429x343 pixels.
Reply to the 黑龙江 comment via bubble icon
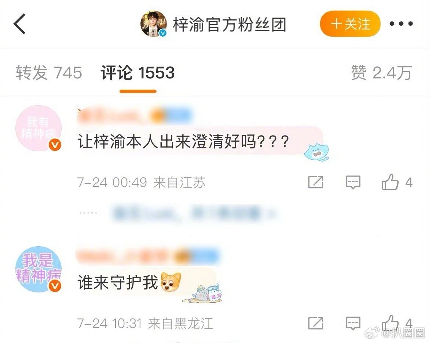(x=353, y=323)
